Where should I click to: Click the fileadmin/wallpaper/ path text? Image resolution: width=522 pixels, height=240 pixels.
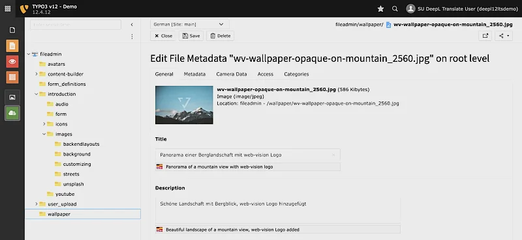click(x=360, y=25)
